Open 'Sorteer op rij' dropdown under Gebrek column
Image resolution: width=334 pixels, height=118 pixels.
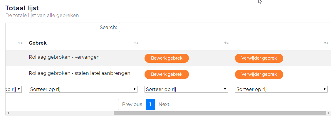[x=83, y=89]
